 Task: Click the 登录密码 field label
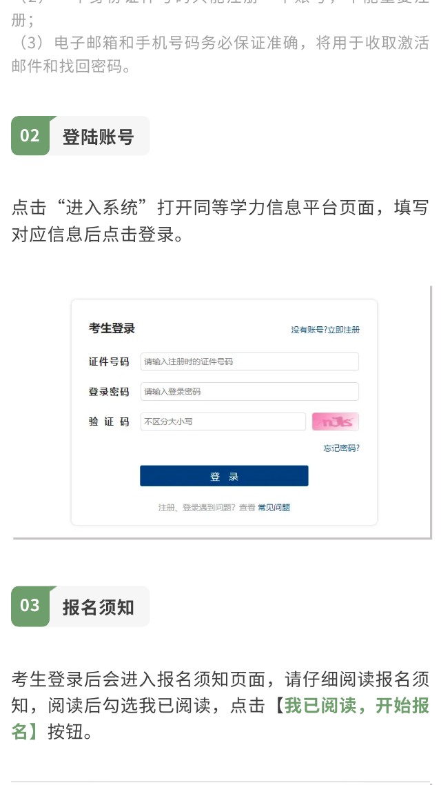pos(109,391)
